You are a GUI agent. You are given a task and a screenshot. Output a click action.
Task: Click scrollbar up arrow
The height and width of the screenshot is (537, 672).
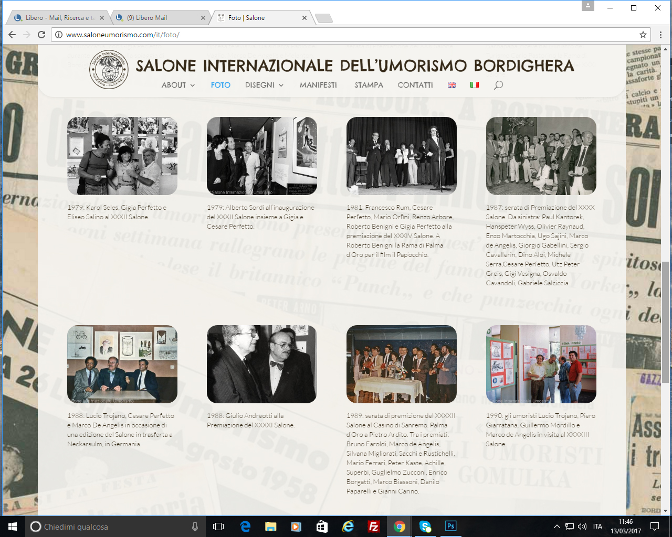point(666,50)
